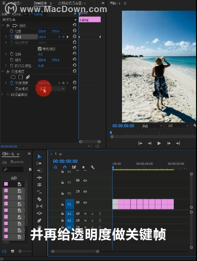Screen dimensions: 197x261
Task: Open playback resolution 1/2 dropdown
Action: (178, 126)
